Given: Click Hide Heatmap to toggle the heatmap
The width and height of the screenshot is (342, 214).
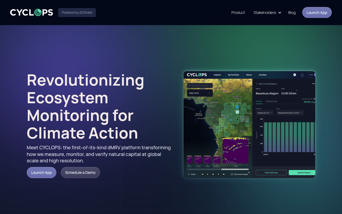Looking at the screenshot, I should [x=271, y=173].
